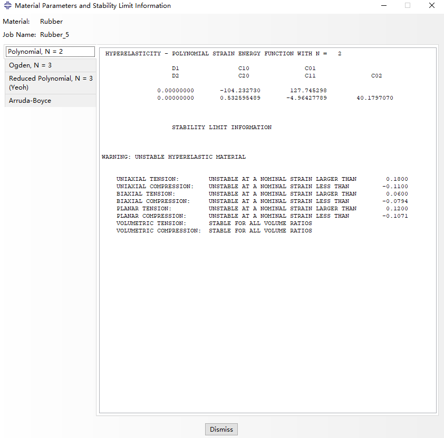Minimize the Material Parameters dialog
Viewport: 444px width, 438px height.
click(x=384, y=5)
